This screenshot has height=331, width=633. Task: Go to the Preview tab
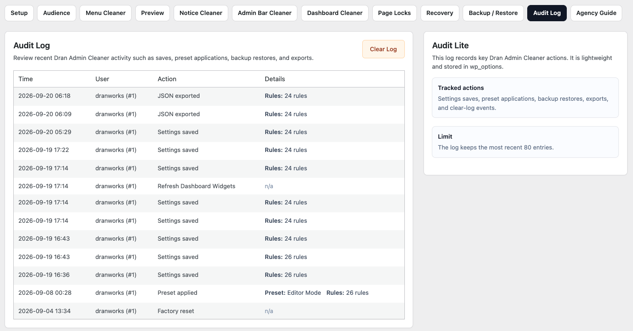coord(152,13)
